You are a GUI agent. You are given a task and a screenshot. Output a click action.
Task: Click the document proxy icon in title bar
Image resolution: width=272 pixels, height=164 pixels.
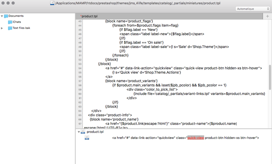point(52,3)
